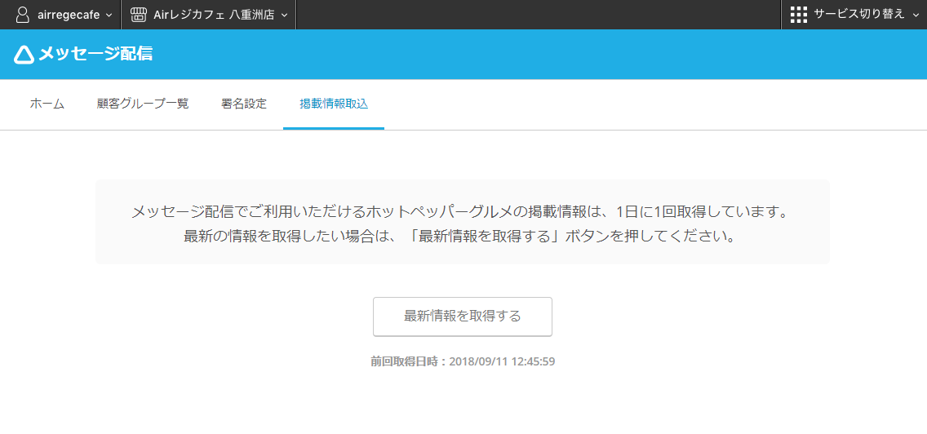This screenshot has height=434, width=927.
Task: Click the サービス切り替え label
Action: click(859, 15)
